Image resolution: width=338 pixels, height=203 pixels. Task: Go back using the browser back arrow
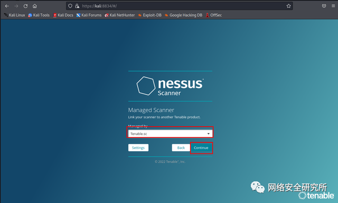[7, 6]
